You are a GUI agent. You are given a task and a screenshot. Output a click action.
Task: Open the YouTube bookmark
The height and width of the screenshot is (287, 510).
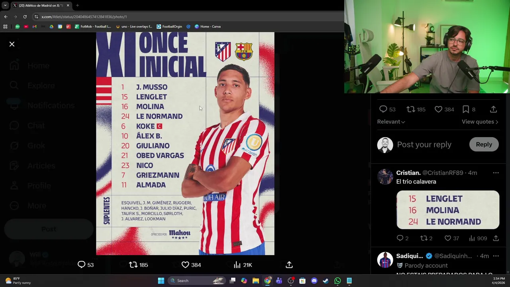click(26, 27)
